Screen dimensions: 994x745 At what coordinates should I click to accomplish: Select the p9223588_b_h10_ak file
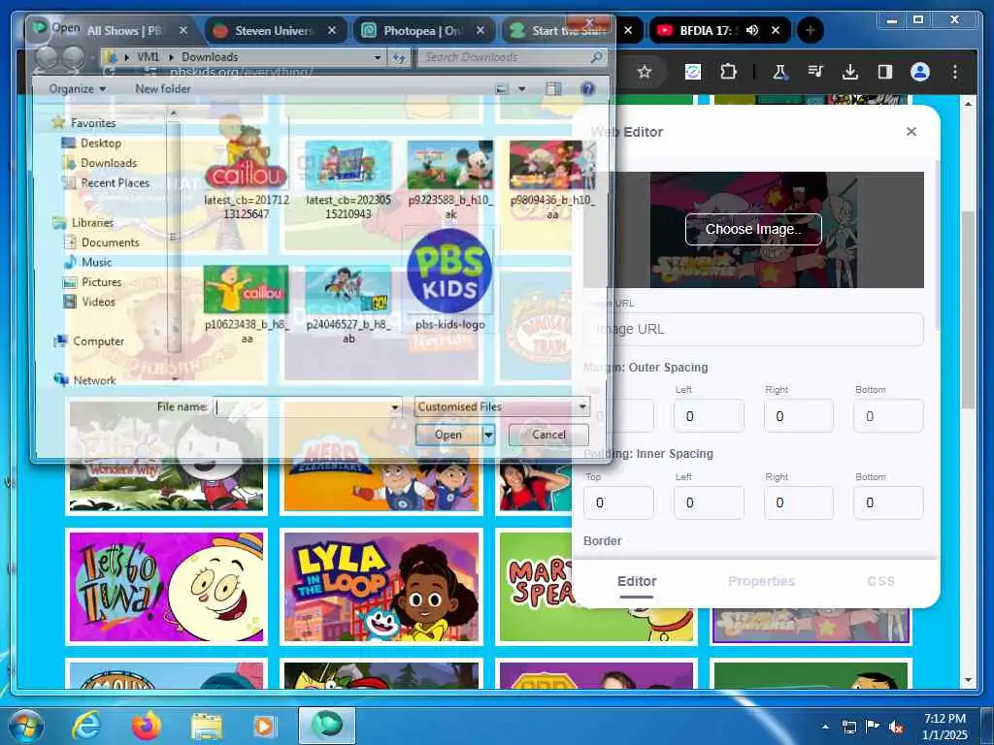pyautogui.click(x=450, y=179)
